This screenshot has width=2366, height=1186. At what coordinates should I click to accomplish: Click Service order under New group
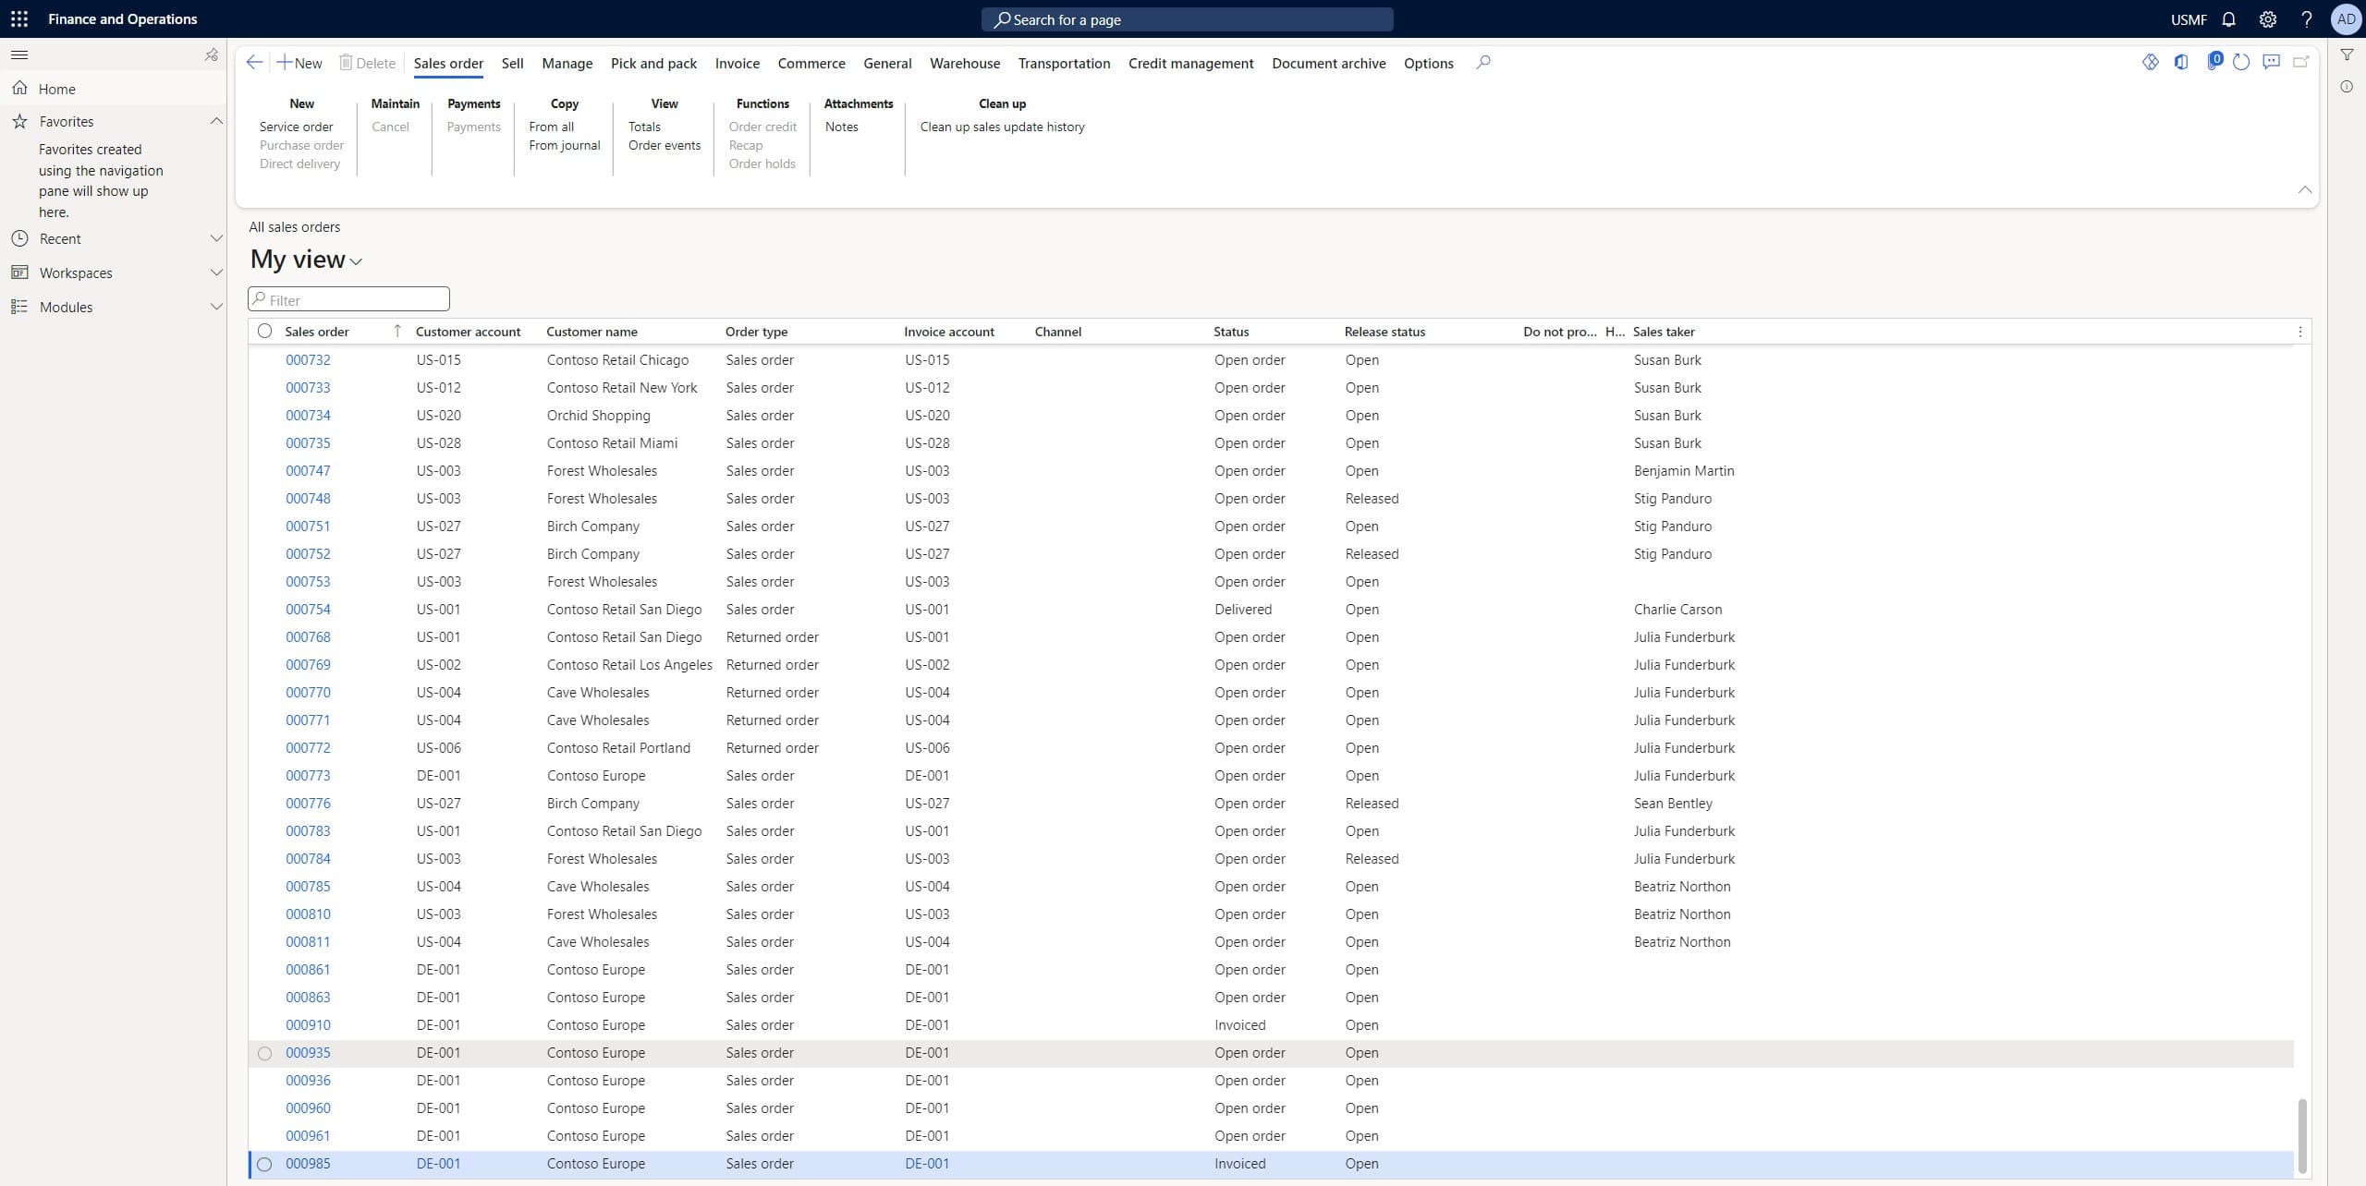(x=296, y=127)
